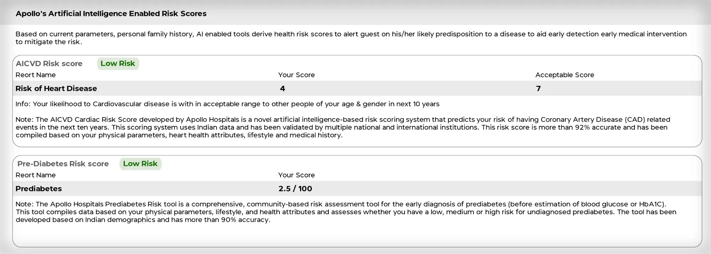Click the heart disease score value 4
711x254 pixels.
click(283, 89)
